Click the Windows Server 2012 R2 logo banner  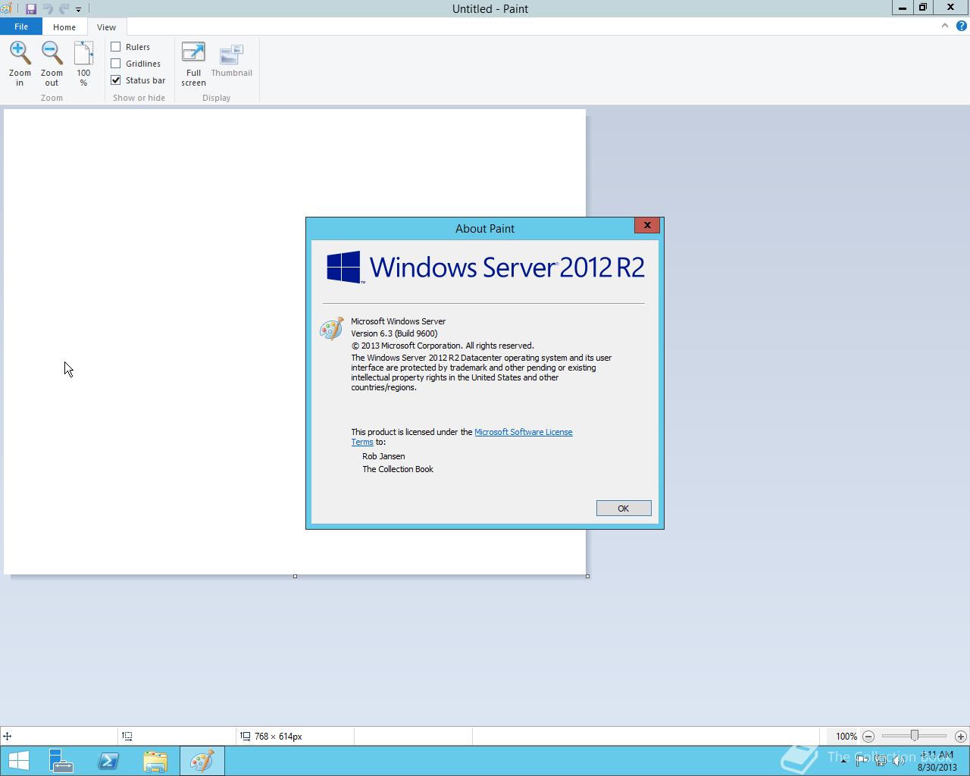tap(485, 268)
